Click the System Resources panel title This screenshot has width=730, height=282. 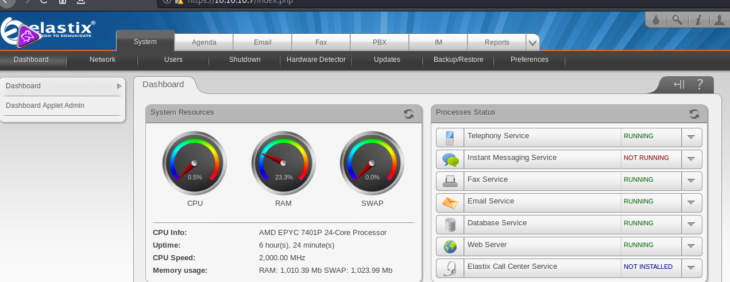click(182, 112)
